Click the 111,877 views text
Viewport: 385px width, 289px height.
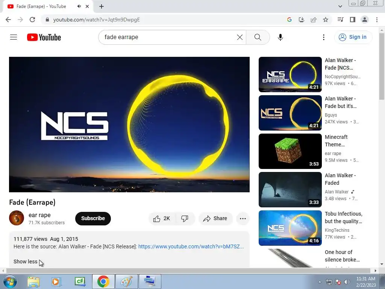[30, 239]
